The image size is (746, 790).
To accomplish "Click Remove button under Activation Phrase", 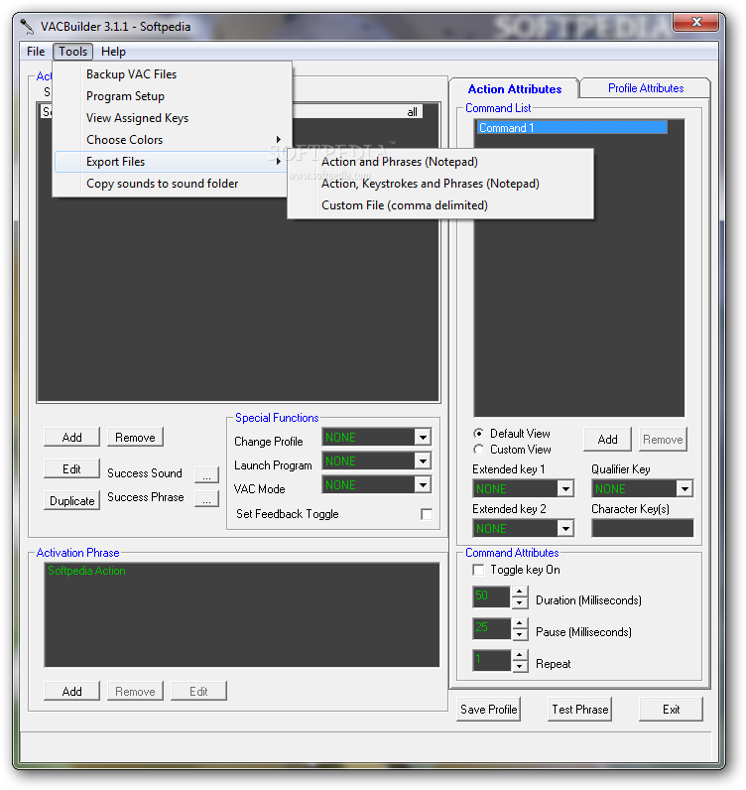I will click(135, 691).
